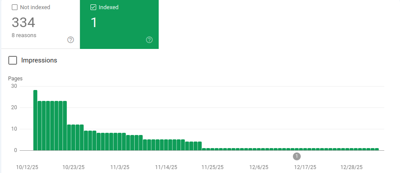Open help icon on Indexed card
Viewport: 400px width, 173px height.
[149, 40]
